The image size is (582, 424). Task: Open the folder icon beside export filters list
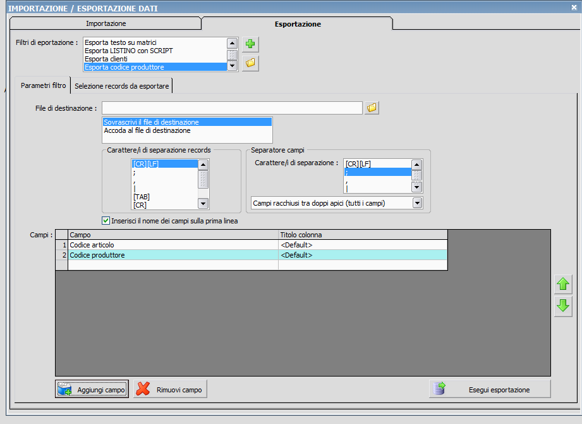pyautogui.click(x=250, y=63)
